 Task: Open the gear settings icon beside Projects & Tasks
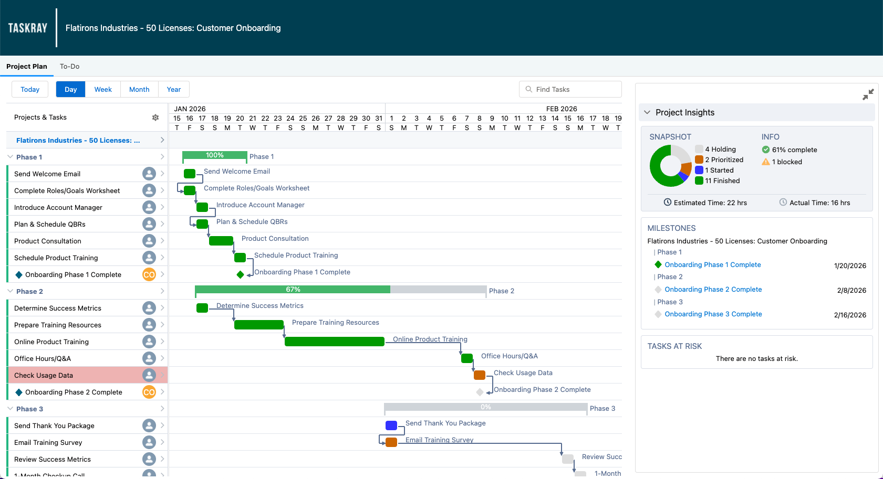[x=155, y=118]
